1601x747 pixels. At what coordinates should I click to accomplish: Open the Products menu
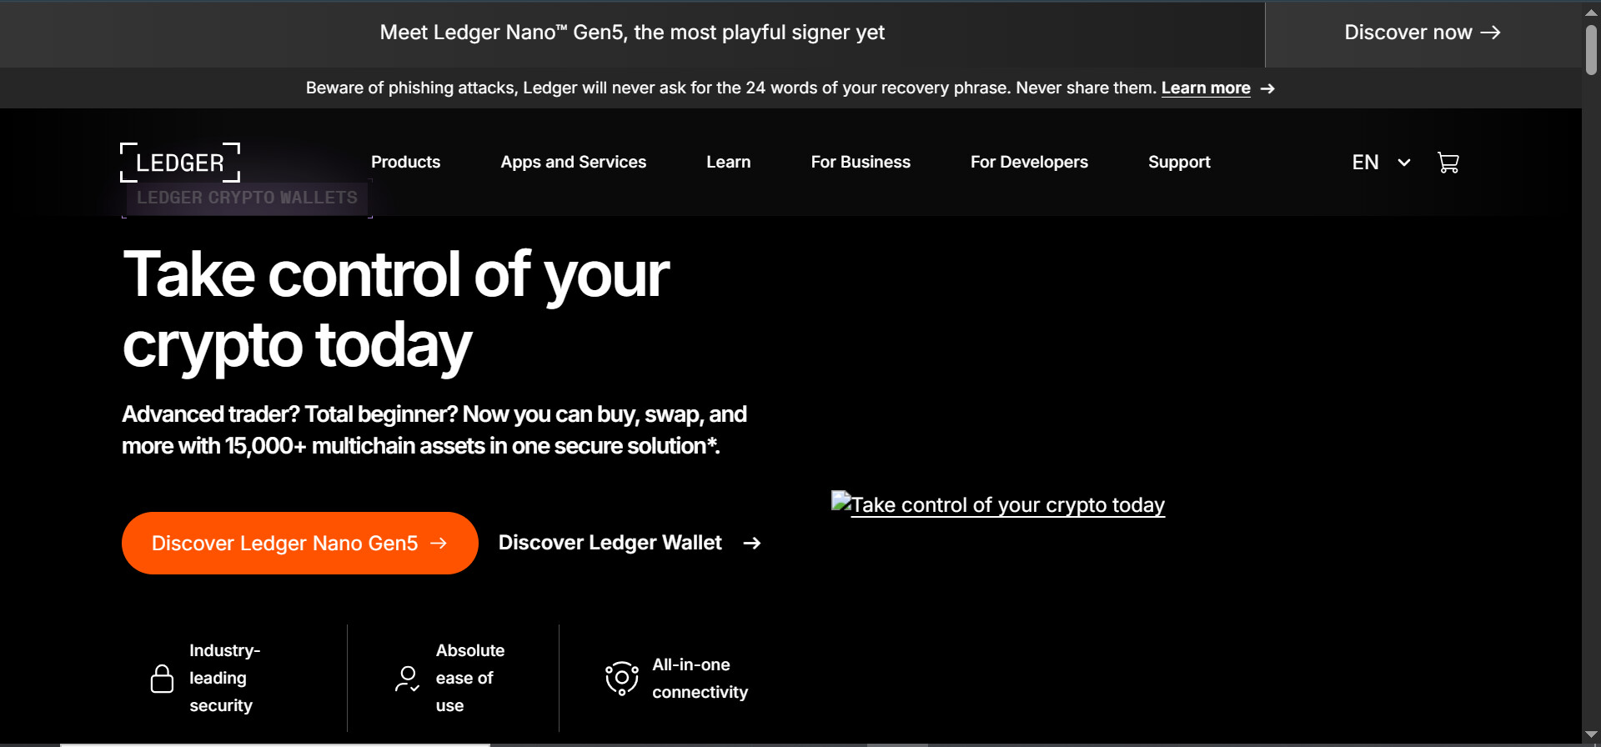click(x=405, y=163)
